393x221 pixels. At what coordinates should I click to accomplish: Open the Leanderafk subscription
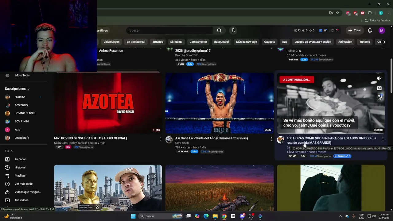[x=22, y=138]
